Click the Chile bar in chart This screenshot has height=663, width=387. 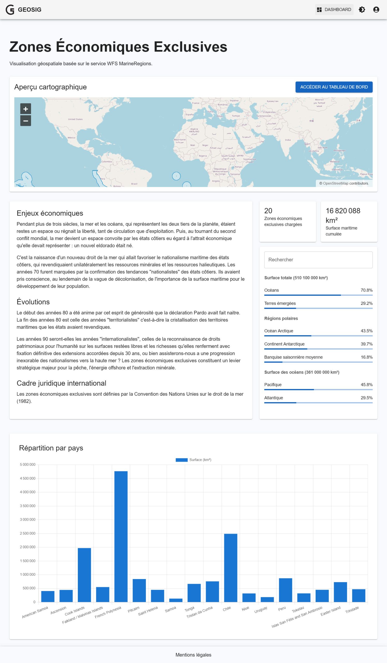point(230,568)
